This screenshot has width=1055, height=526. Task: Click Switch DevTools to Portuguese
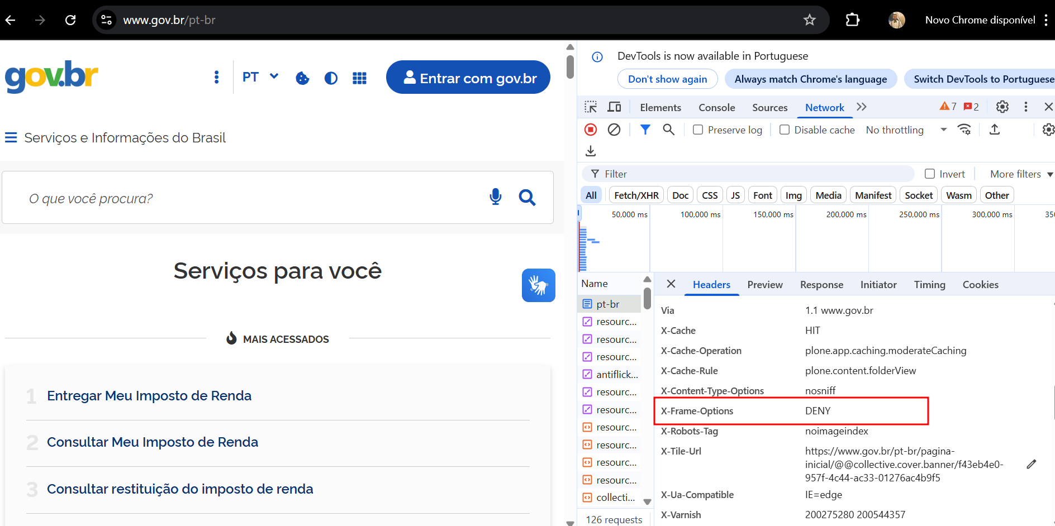pyautogui.click(x=980, y=79)
